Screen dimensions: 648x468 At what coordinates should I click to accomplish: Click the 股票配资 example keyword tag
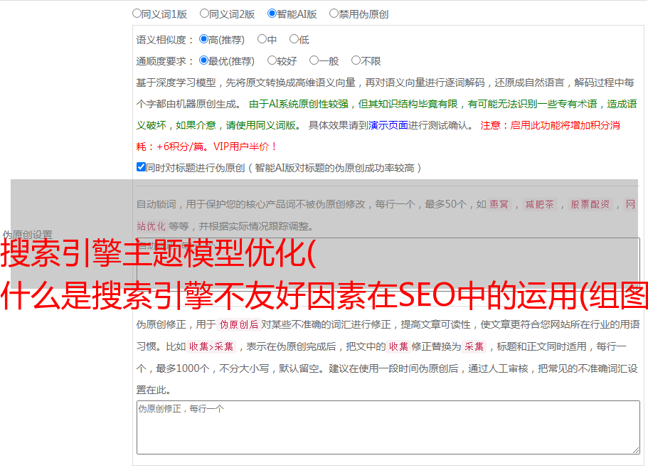click(x=590, y=204)
